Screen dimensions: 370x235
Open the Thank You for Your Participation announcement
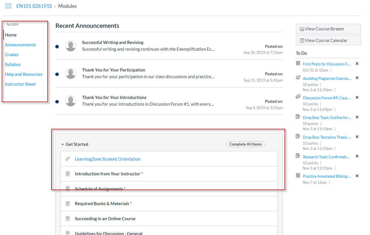click(113, 70)
